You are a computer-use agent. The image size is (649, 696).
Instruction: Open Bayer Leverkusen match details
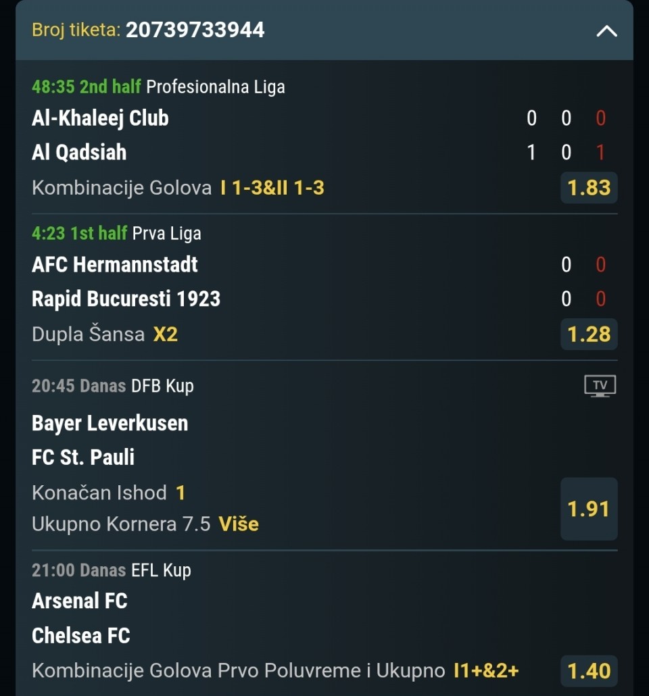point(110,423)
